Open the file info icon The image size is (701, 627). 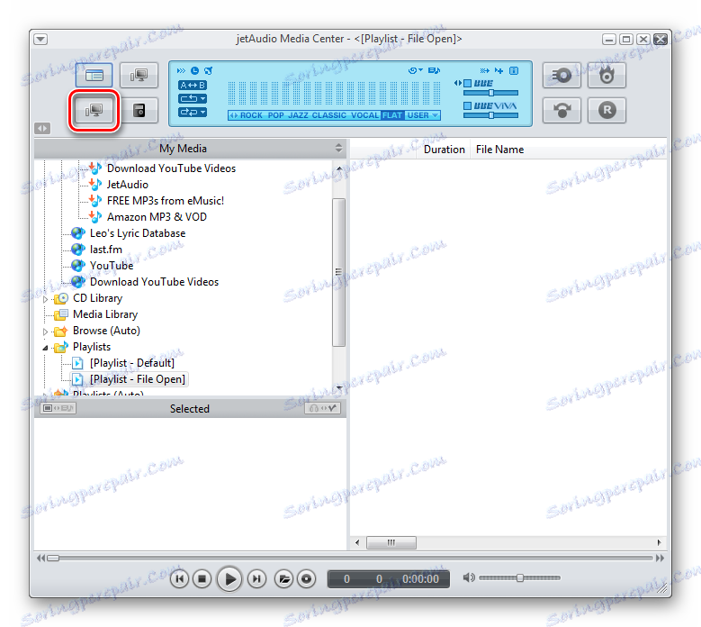514,70
